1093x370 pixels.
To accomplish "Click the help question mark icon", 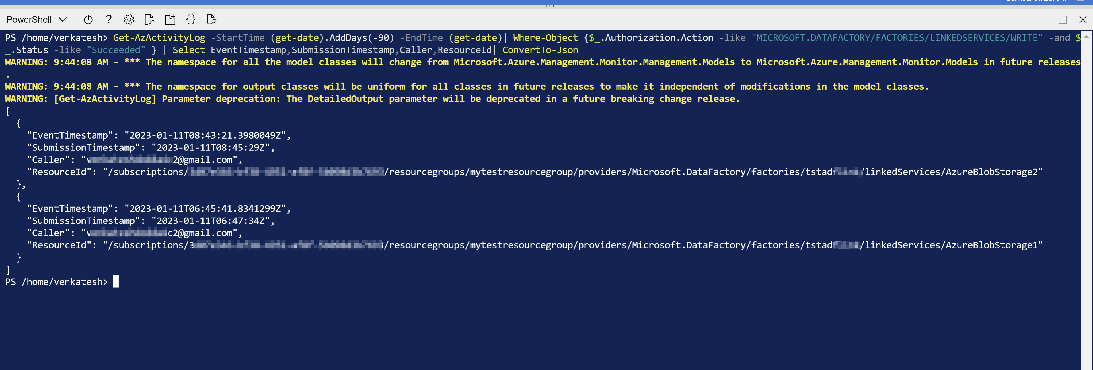I will coord(108,18).
